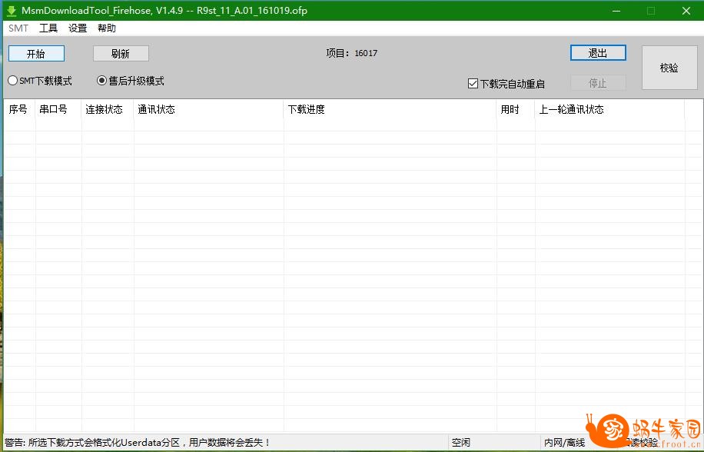704x452 pixels.
Task: Open the SMT menu
Action: coord(18,28)
